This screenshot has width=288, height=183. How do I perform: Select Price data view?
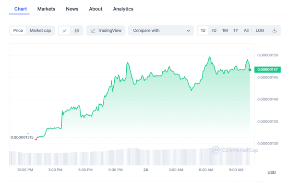pyautogui.click(x=18, y=31)
